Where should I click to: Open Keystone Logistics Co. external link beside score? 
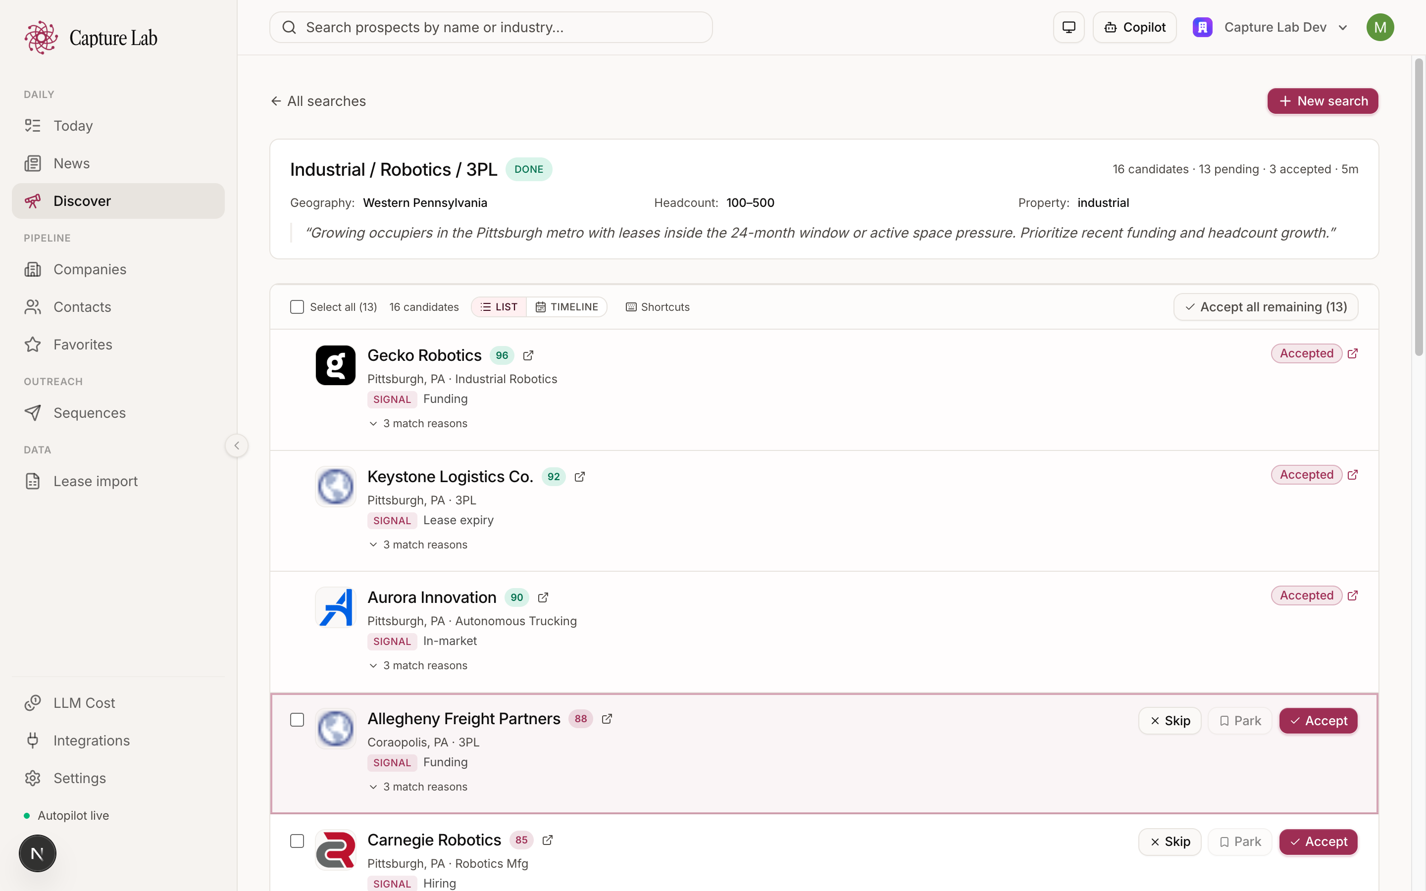point(580,477)
